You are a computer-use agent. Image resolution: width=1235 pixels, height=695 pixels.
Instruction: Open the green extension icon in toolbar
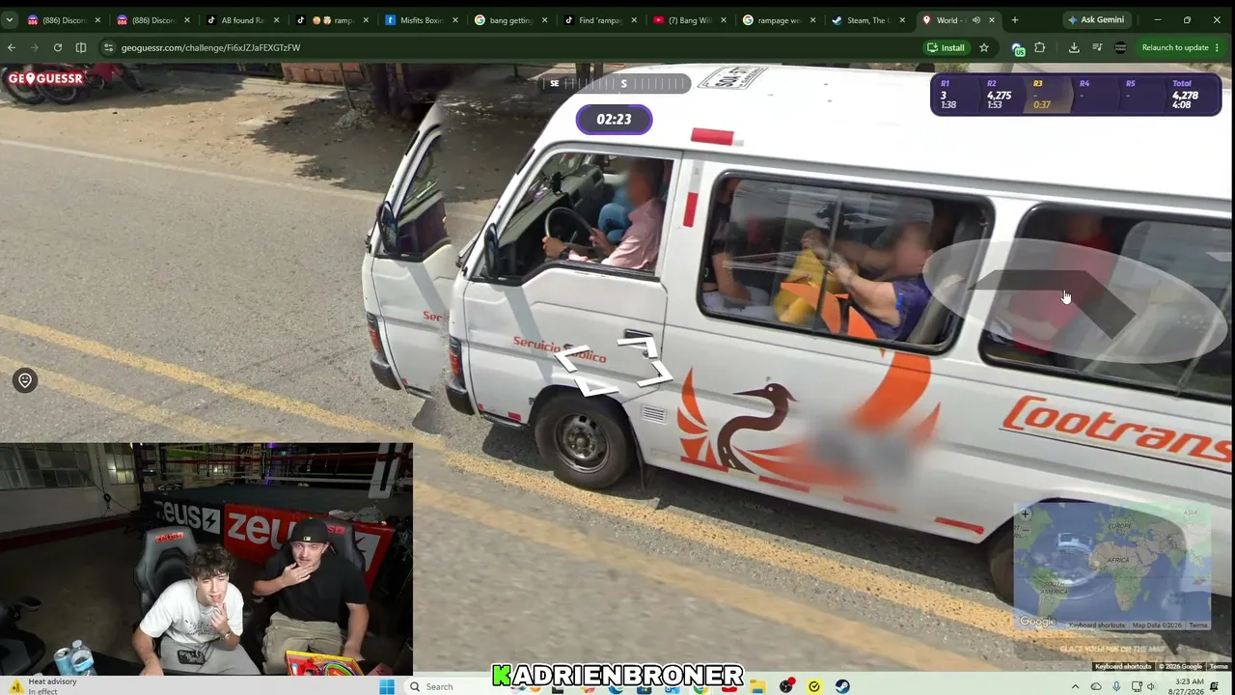pyautogui.click(x=1018, y=47)
